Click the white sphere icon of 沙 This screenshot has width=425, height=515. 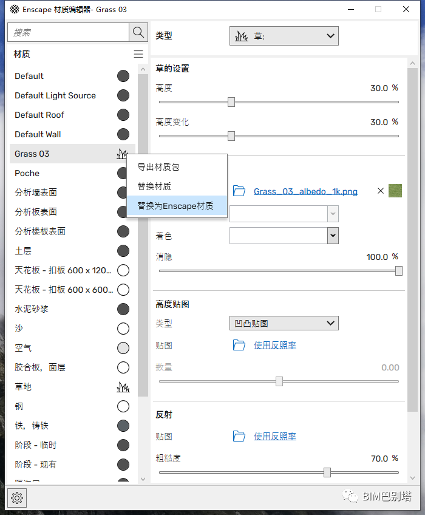[x=123, y=329]
